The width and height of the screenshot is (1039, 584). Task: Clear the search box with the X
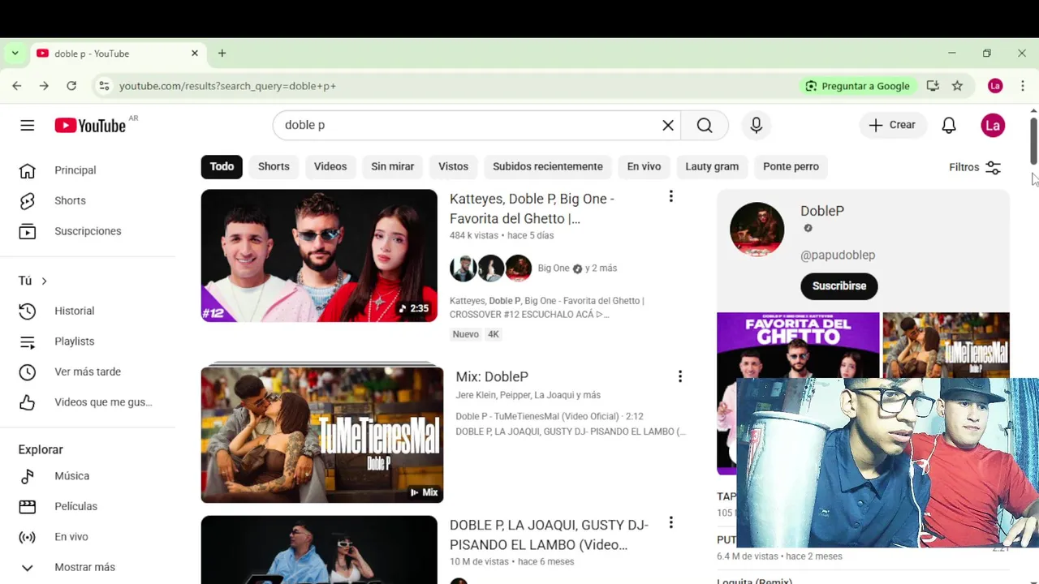668,125
